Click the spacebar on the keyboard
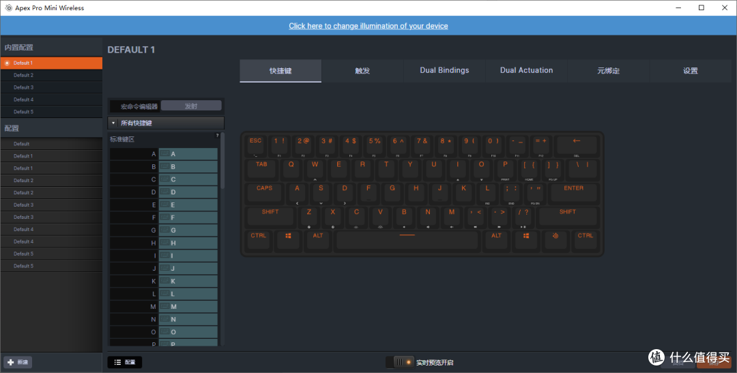The height and width of the screenshot is (373, 737). (407, 239)
